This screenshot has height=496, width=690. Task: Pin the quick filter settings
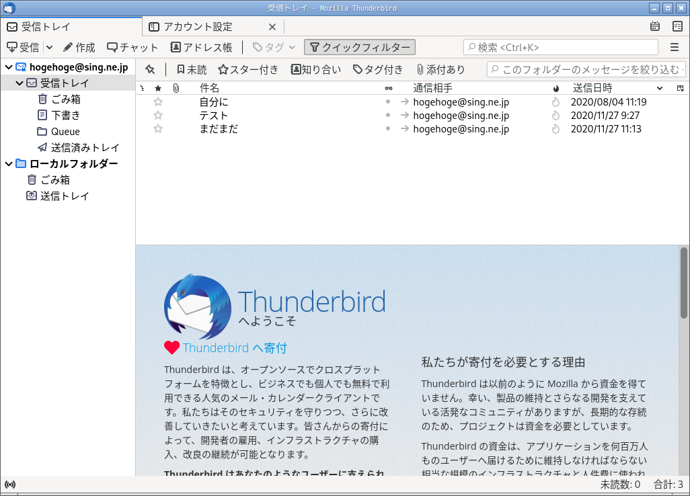151,69
